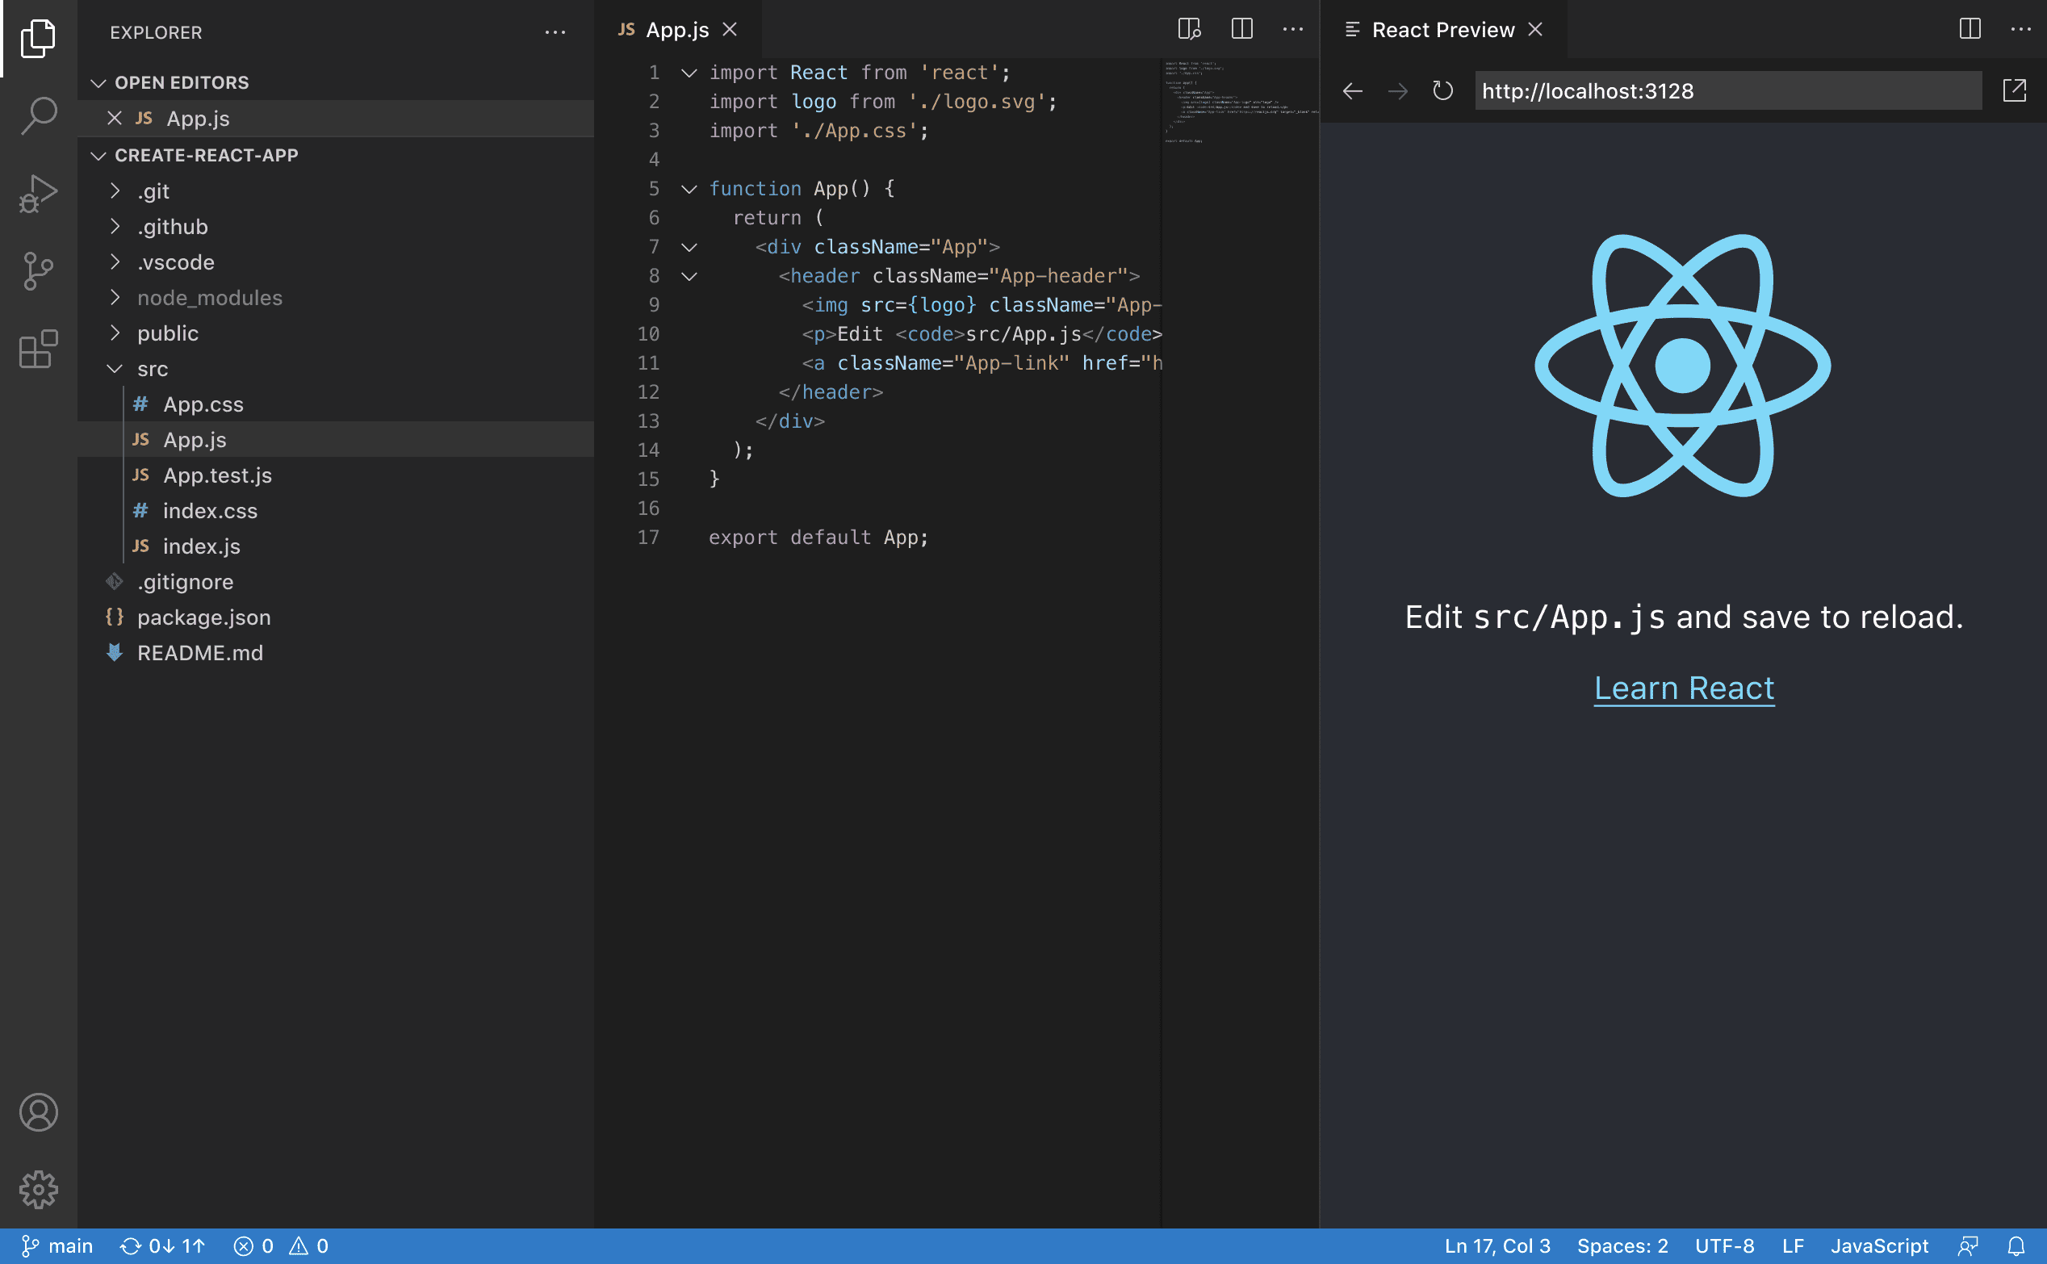
Task: Open preview in external browser
Action: coord(2015,90)
